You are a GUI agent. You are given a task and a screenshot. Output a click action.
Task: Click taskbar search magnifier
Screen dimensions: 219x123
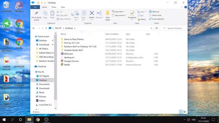[12, 120]
